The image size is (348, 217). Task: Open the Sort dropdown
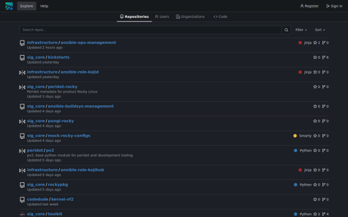click(x=320, y=30)
